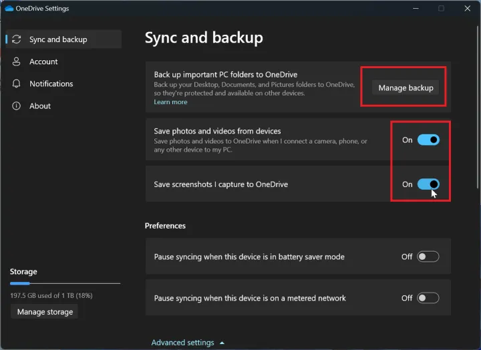Collapse the Advanced settings section
The width and height of the screenshot is (481, 350).
183,343
